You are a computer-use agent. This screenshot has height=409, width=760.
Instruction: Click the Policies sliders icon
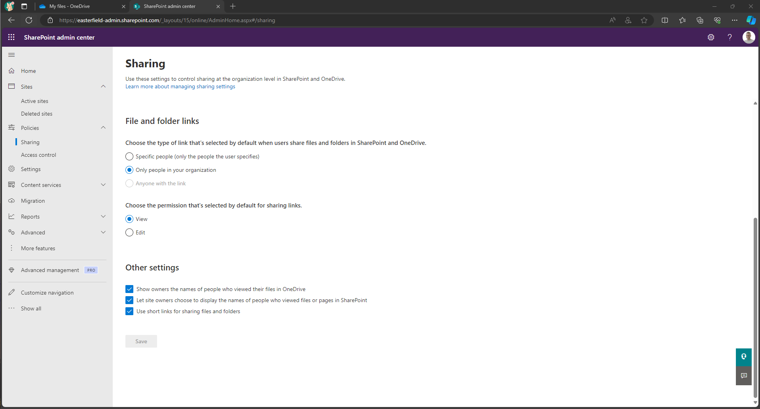point(11,127)
